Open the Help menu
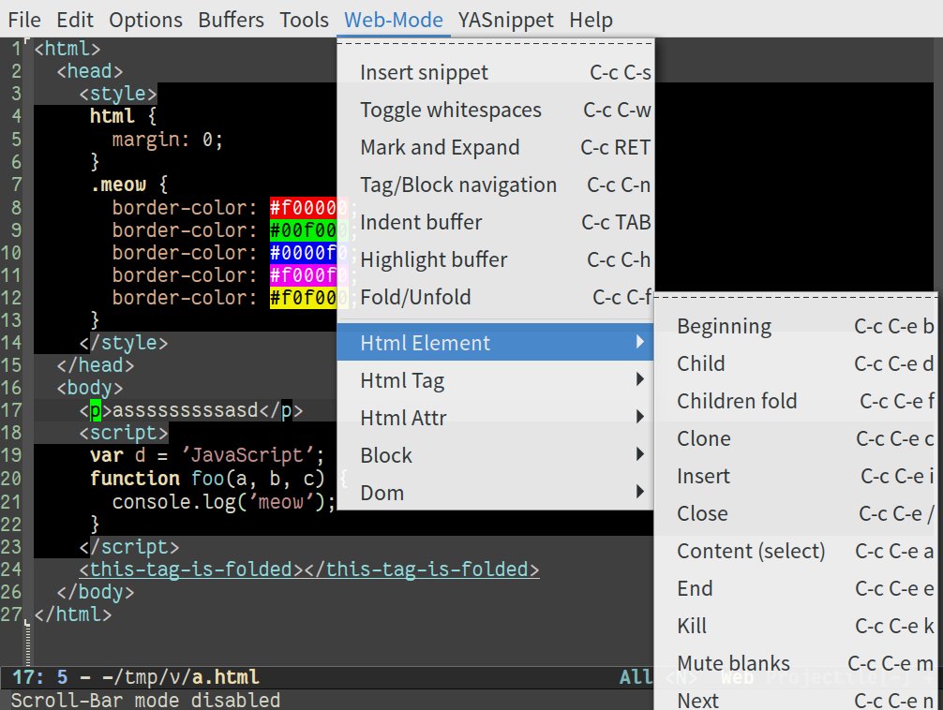The image size is (943, 710). (x=591, y=20)
